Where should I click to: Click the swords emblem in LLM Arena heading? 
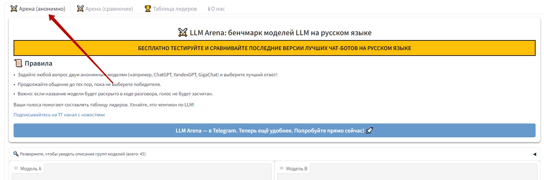coord(183,33)
